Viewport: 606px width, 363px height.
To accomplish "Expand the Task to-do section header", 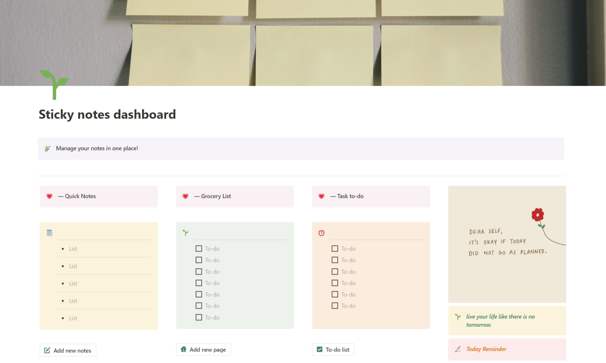I will (371, 196).
